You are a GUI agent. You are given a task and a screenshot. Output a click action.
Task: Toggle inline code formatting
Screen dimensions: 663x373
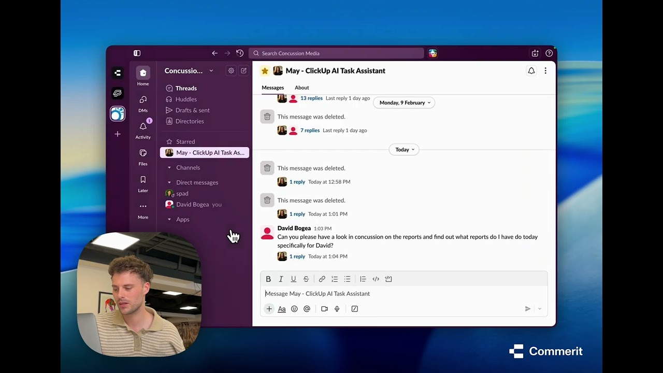pyautogui.click(x=376, y=279)
